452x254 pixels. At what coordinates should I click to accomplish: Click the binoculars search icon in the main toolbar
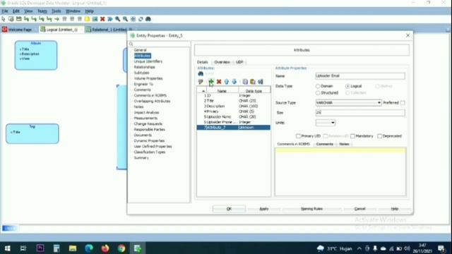(x=148, y=19)
